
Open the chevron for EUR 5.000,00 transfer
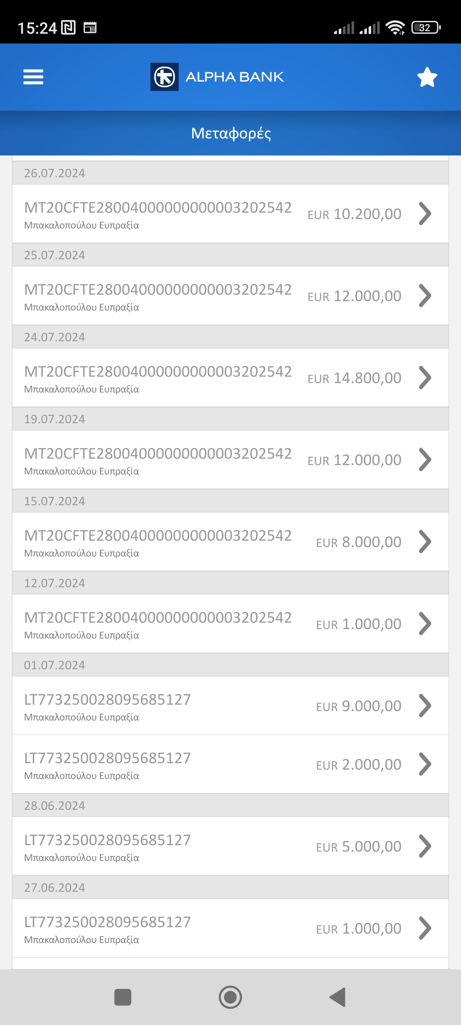425,846
